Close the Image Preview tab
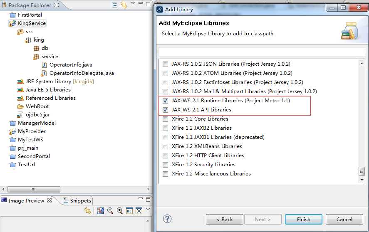This screenshot has height=232, width=369. 50,200
